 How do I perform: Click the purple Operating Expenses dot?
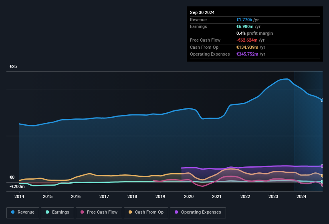177,212
